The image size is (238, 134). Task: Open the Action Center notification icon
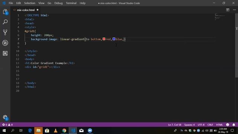232,131
